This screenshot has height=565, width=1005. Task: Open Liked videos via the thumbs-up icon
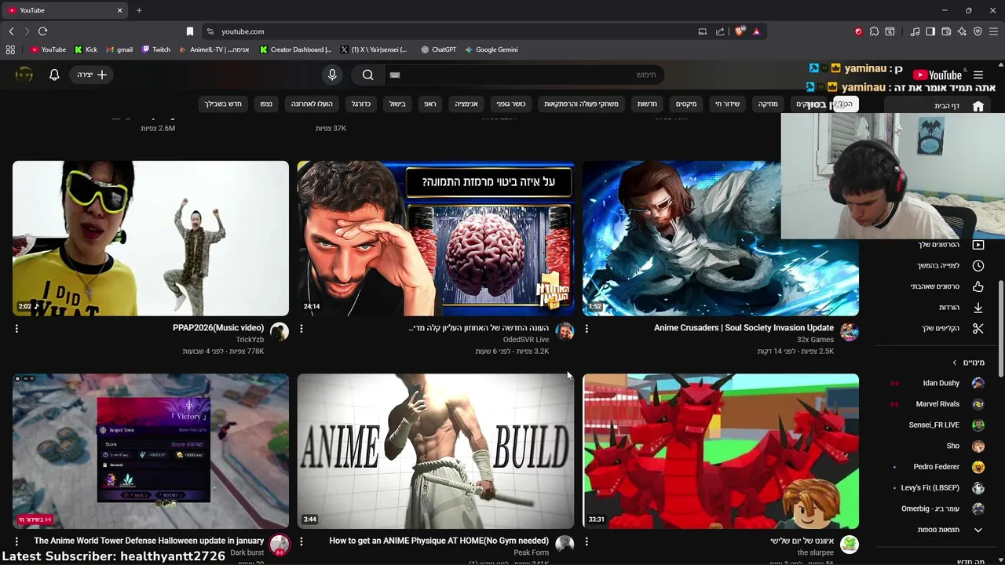[x=978, y=286]
